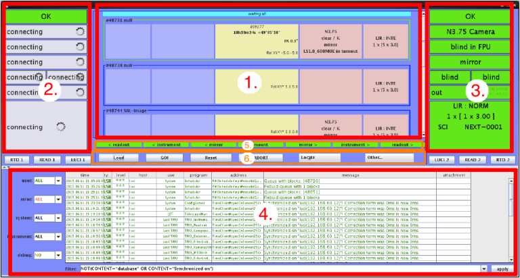Click the level column header
Image resolution: width=520 pixels, height=278 pixels.
tap(120, 175)
